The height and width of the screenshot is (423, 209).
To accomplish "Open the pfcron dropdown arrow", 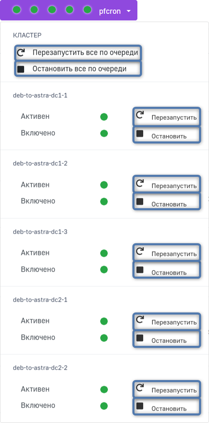I will pos(129,11).
